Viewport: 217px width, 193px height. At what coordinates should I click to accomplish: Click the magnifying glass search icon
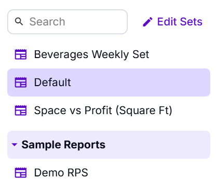[19, 22]
